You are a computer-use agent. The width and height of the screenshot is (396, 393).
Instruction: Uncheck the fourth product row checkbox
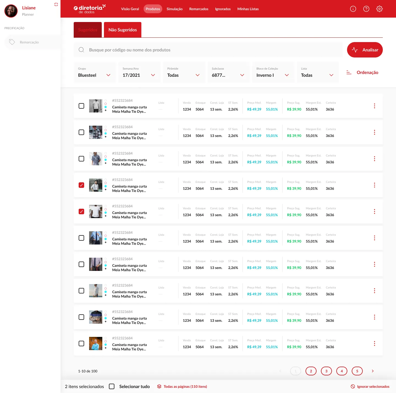[x=81, y=185]
